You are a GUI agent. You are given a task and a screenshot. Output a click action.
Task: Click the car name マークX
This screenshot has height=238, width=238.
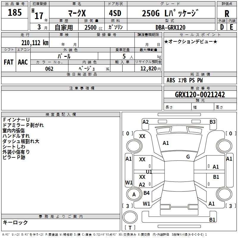77,13
